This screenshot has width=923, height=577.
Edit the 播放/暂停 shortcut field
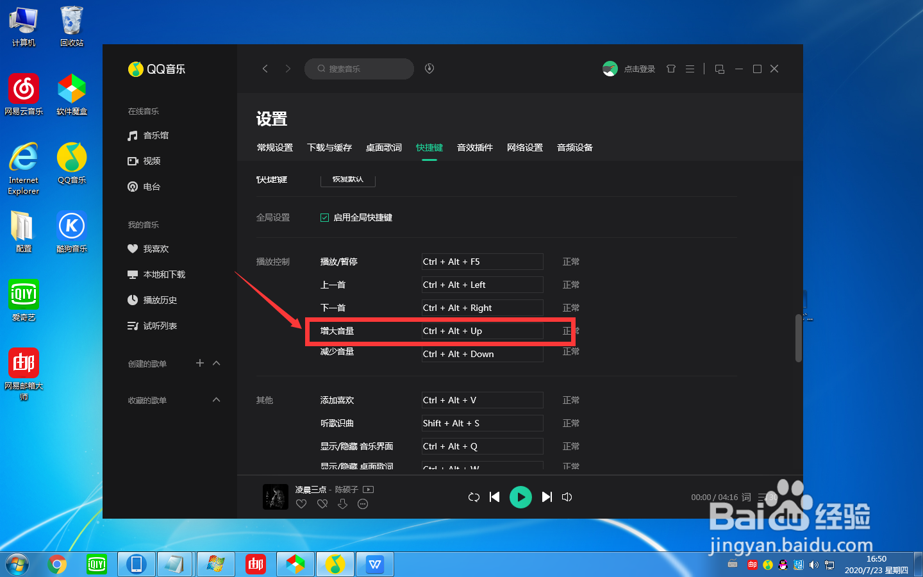coord(482,262)
